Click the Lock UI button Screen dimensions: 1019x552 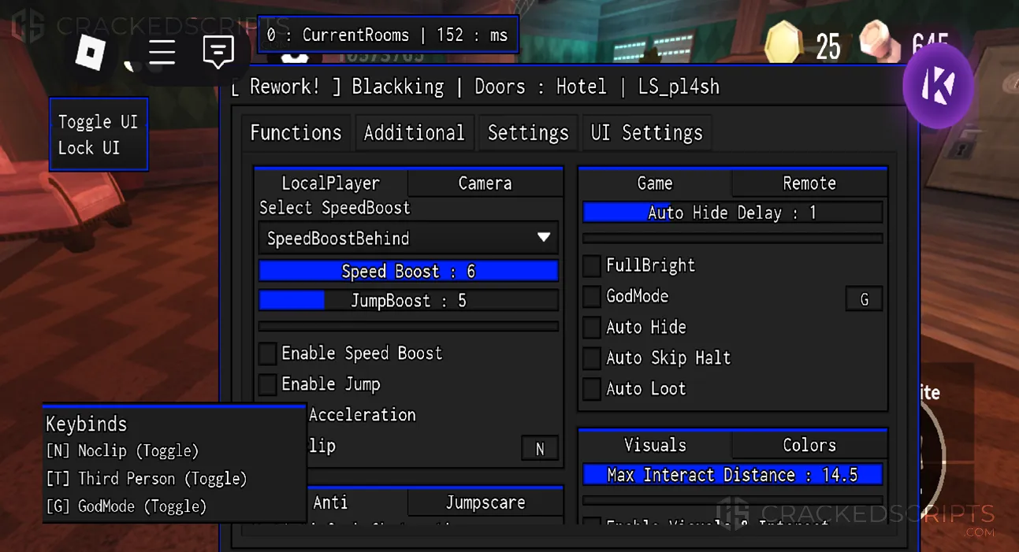[x=89, y=148]
